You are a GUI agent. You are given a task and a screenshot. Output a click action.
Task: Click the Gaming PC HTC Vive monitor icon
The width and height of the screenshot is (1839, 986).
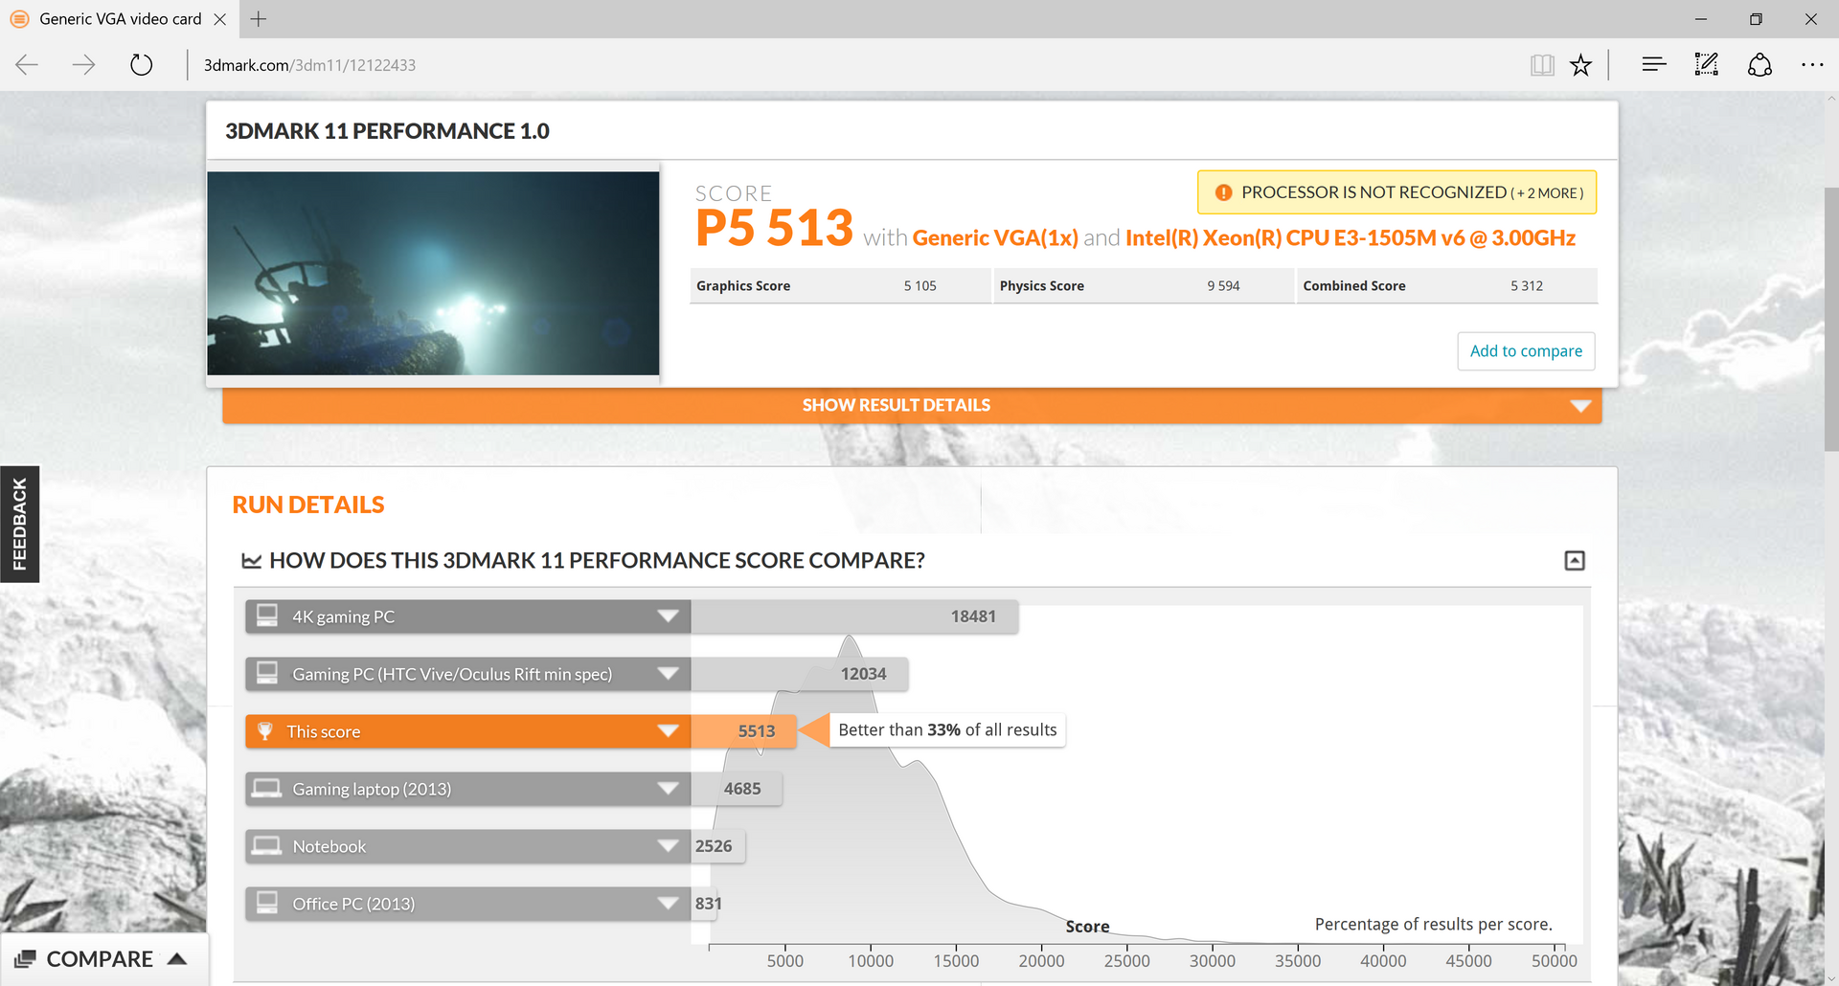[267, 672]
